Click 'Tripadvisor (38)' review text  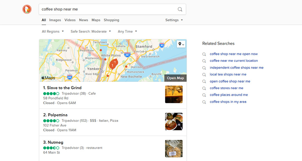click(x=74, y=94)
